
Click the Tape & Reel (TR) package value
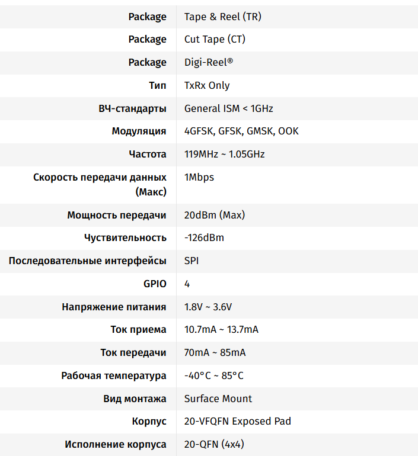tap(222, 17)
